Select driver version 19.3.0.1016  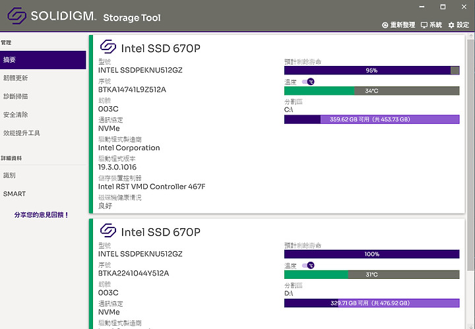coord(117,167)
